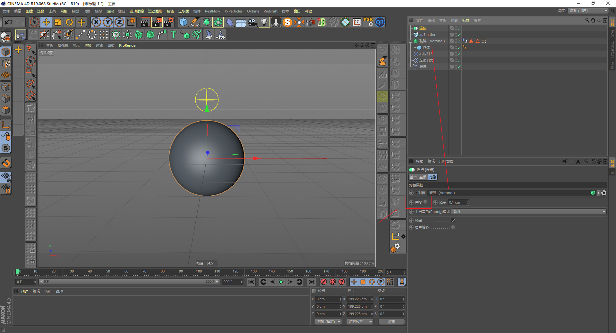Screen dimensions: 616x333
Task: Click the timeline preview range slider
Action: click(x=129, y=282)
